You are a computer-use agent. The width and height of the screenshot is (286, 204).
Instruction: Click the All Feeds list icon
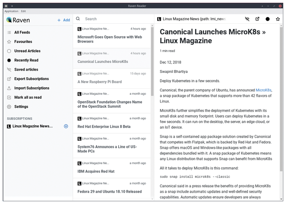(9, 32)
